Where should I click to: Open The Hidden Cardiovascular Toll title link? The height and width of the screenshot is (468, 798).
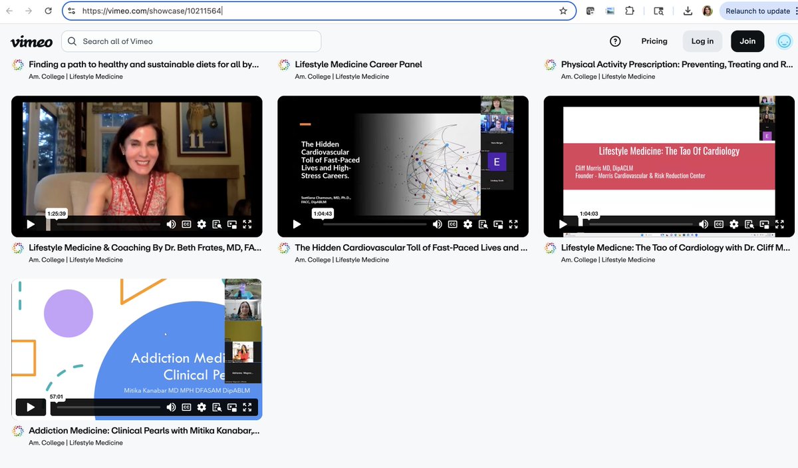411,248
